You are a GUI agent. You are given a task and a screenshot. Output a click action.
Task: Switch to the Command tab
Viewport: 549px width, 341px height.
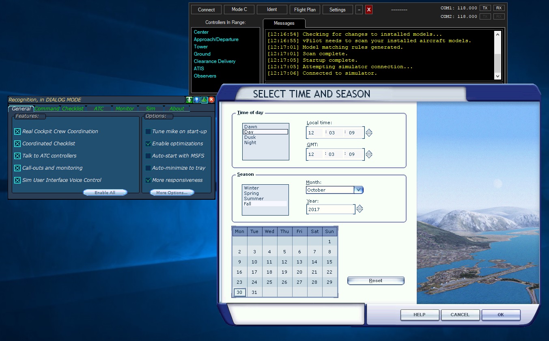tap(47, 109)
